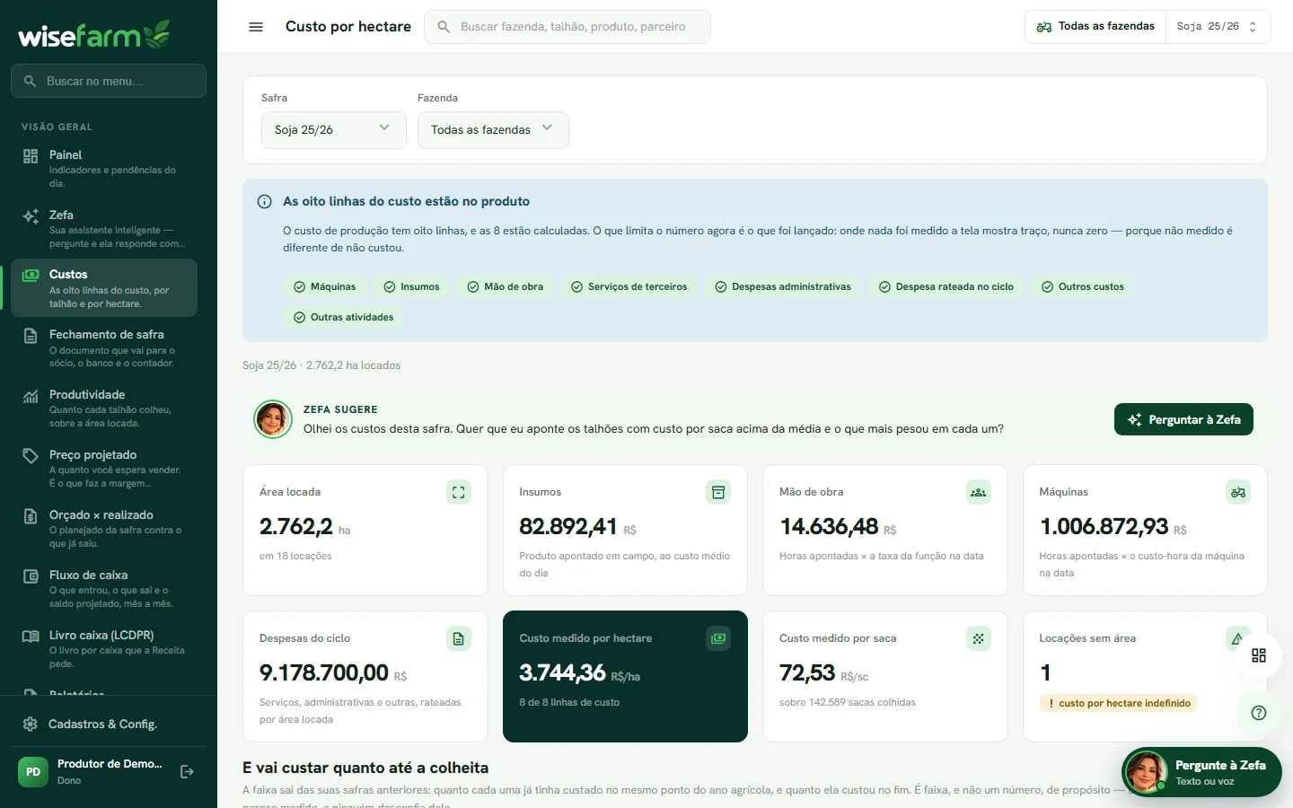Open Fechamento de safra in the sidebar
This screenshot has width=1293, height=808.
click(104, 348)
